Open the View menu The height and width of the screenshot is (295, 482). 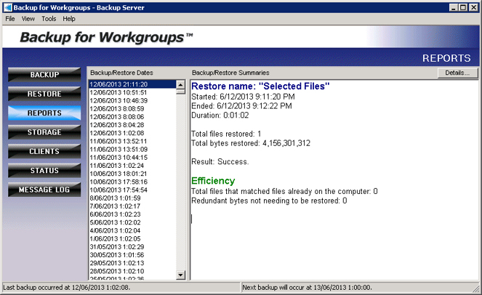tap(28, 19)
